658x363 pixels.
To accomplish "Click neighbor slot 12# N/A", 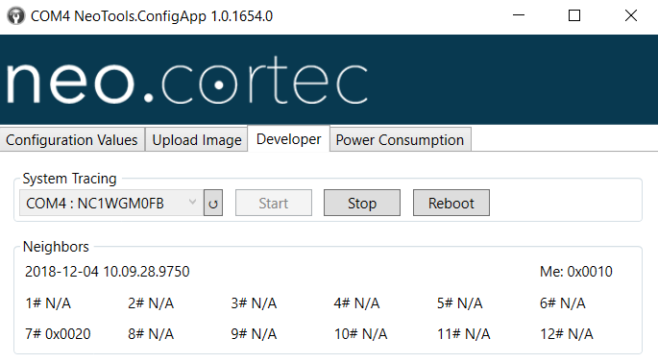I will point(567,334).
